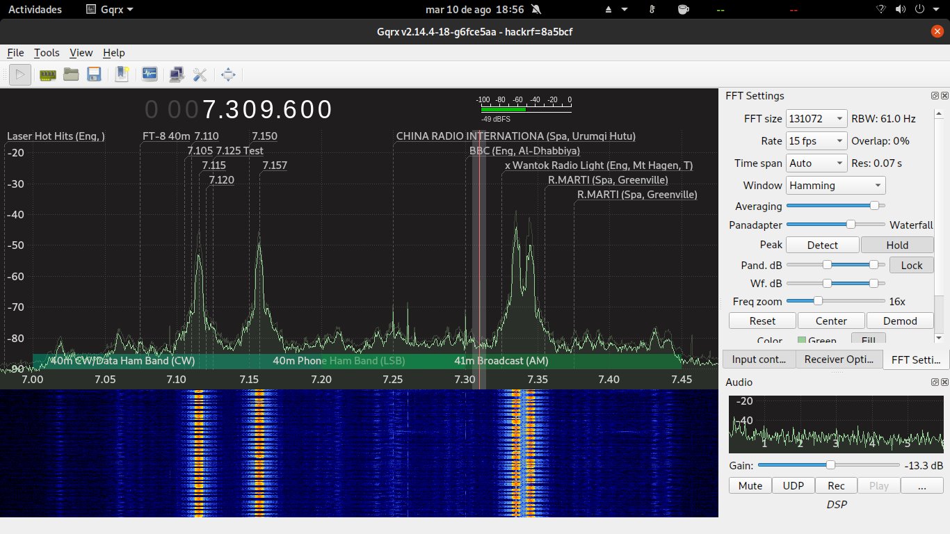Click the BBC (Eng, Al-Dhabbiya) bookmark label
This screenshot has height=534, width=950.
click(524, 150)
